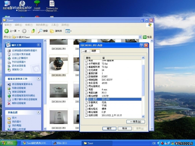Click the 確定 button
195x146 pixels.
coord(109,128)
